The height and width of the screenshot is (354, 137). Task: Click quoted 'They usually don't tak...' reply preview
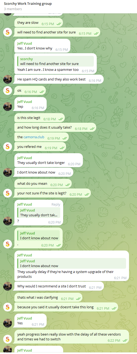coord(39,213)
